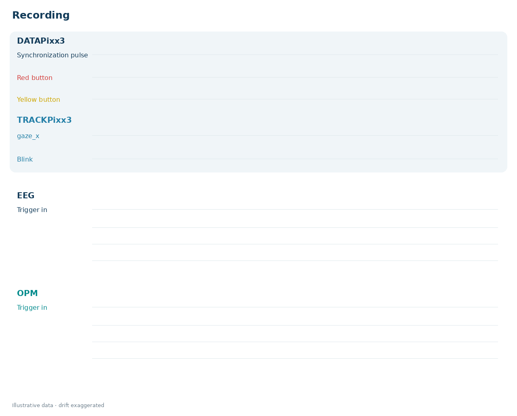Click Trigger in under EEG

click(x=32, y=210)
